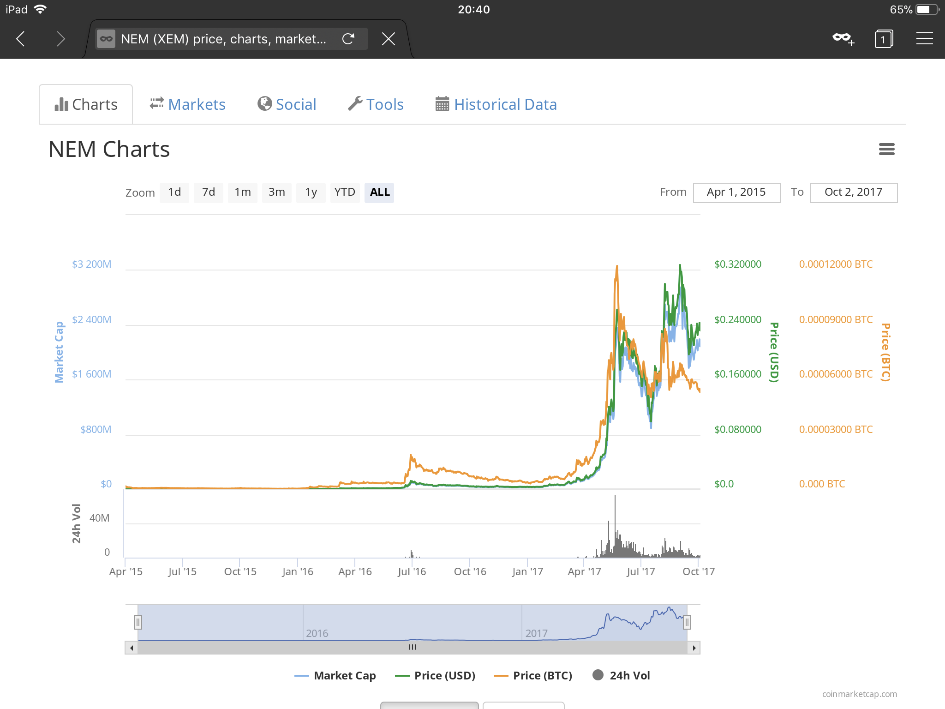Toggle the Price (USD) series in legend
945x709 pixels.
(x=435, y=676)
